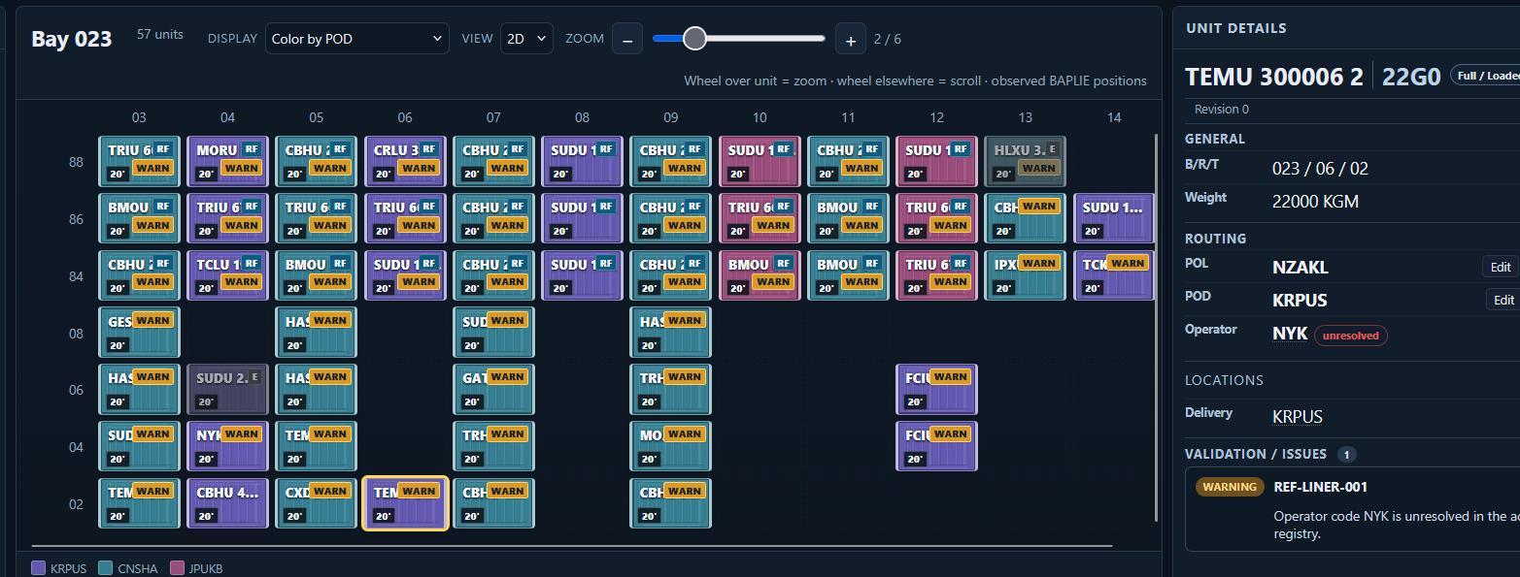
Task: Click the issues count badge showing 1
Action: [1346, 454]
